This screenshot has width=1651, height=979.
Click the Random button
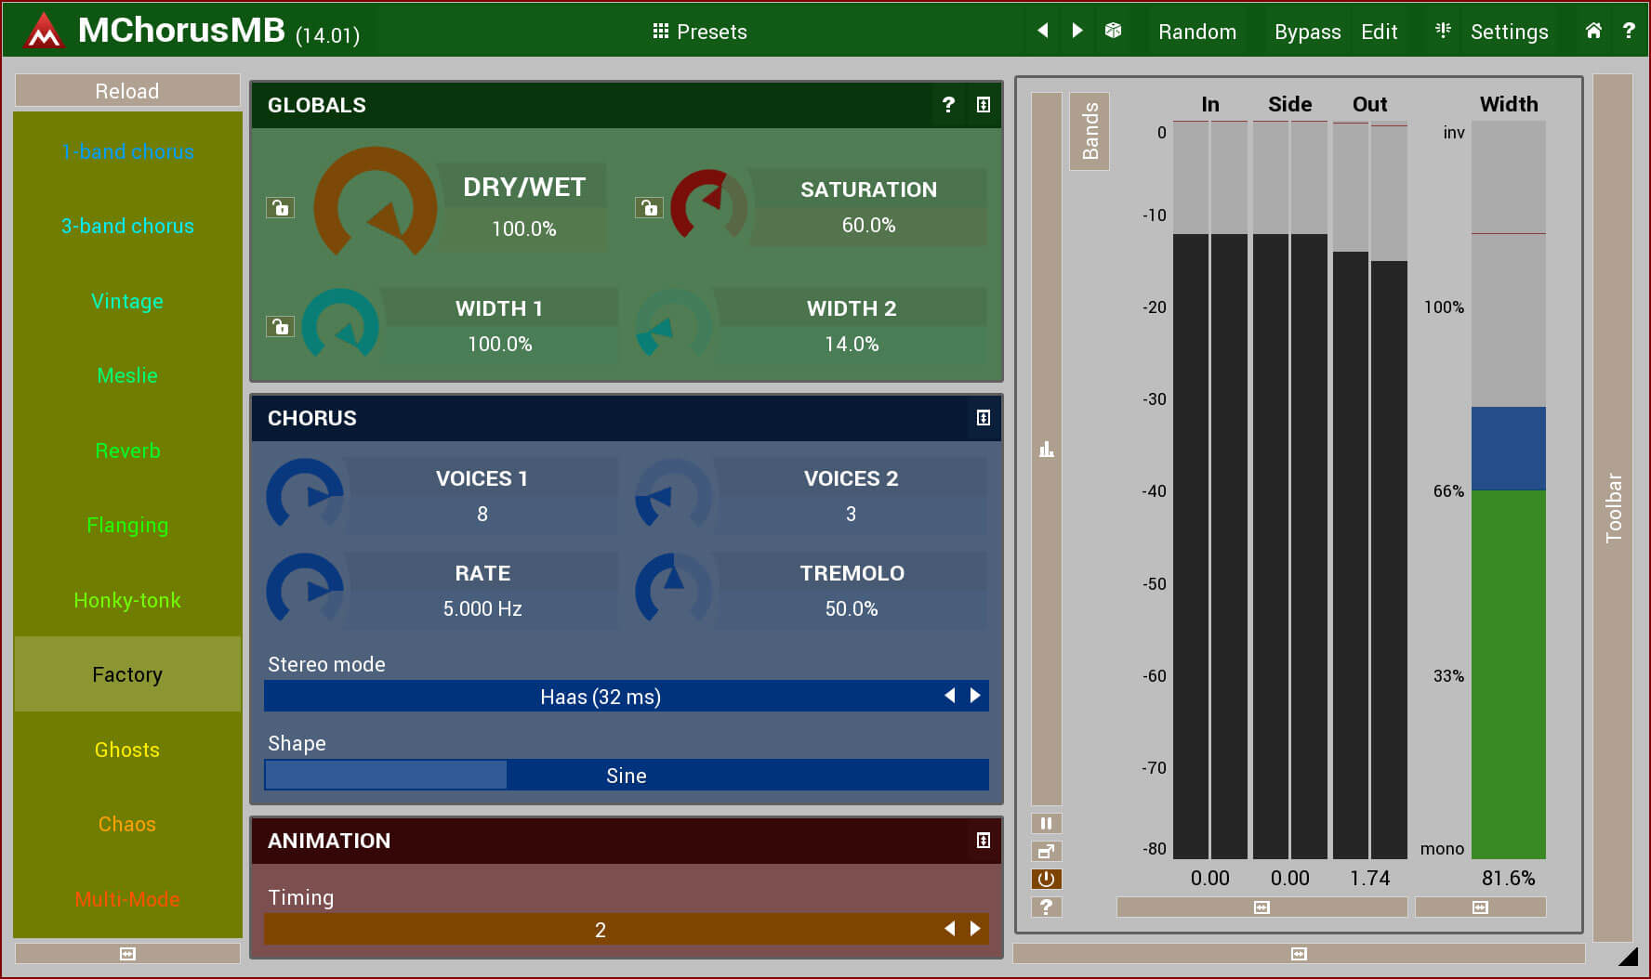tap(1197, 32)
